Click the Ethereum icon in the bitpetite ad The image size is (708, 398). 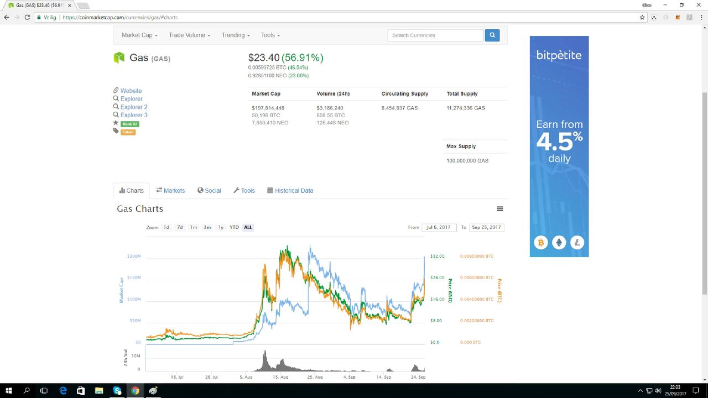click(x=559, y=243)
